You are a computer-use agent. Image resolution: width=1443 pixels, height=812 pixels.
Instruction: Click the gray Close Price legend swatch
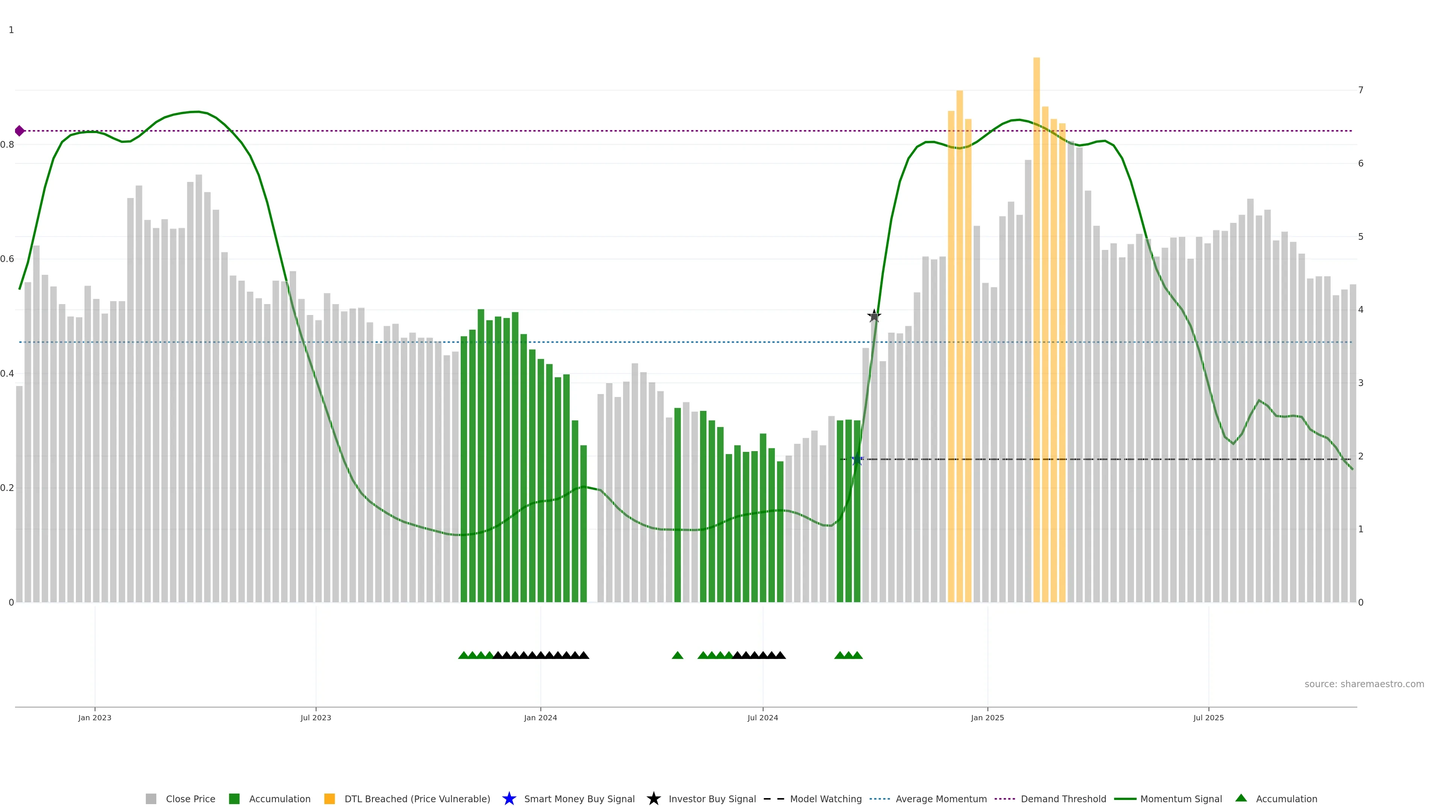coord(151,798)
